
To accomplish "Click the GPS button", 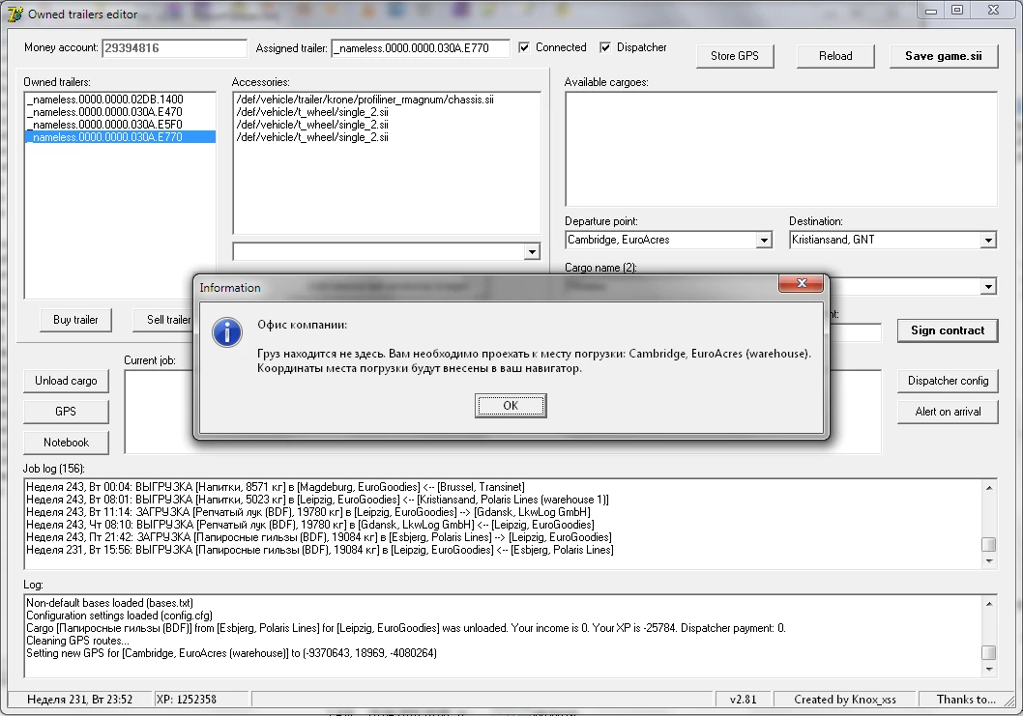I will [66, 412].
